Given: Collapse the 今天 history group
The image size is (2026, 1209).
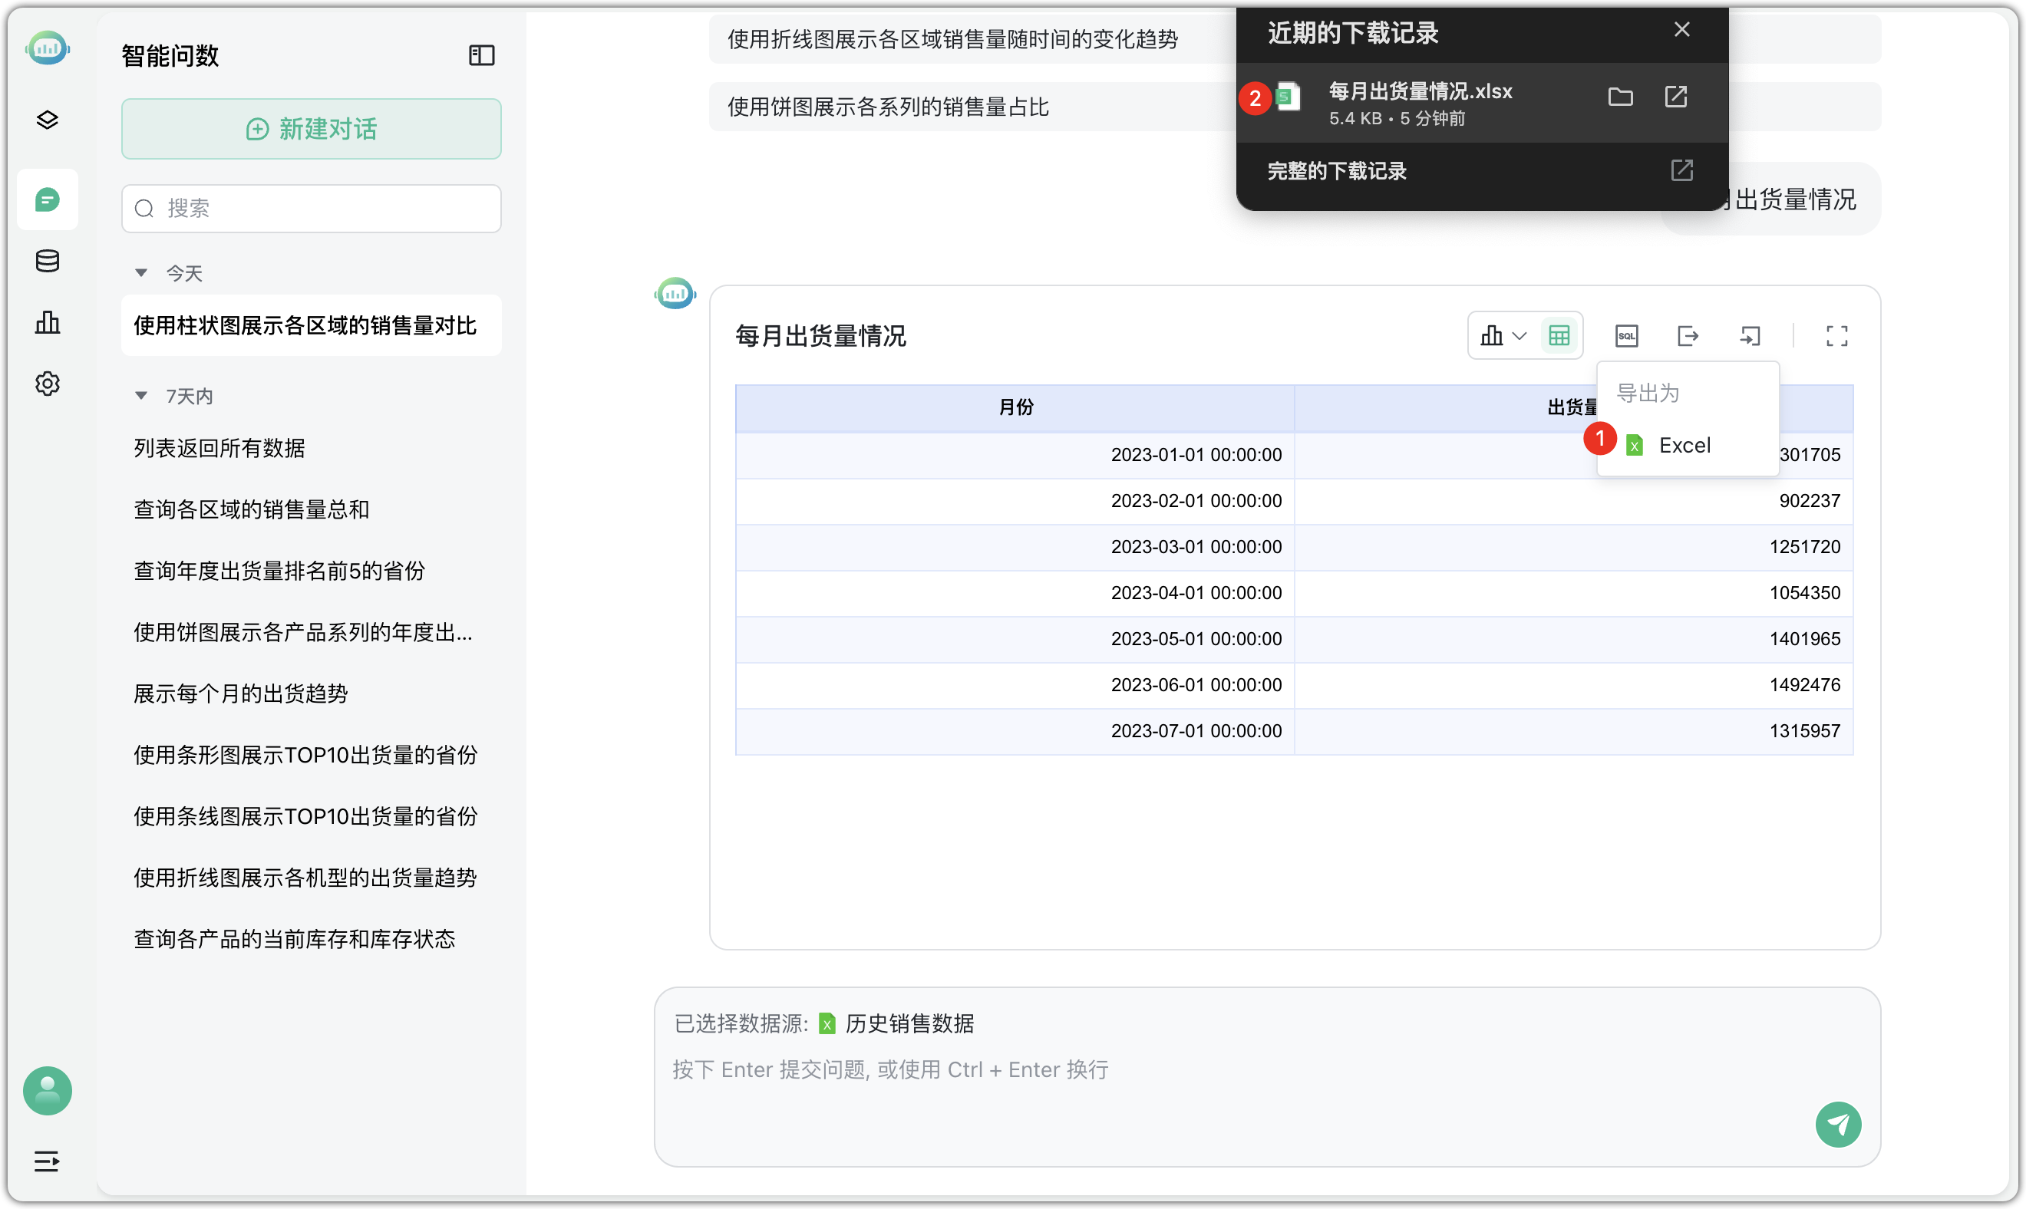Looking at the screenshot, I should click(143, 273).
